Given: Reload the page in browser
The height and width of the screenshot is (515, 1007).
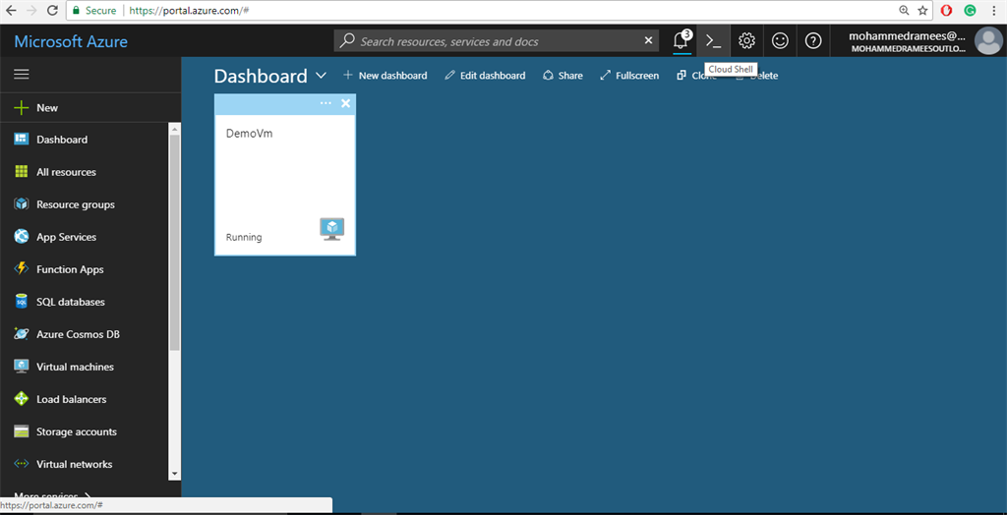Looking at the screenshot, I should click(x=53, y=10).
